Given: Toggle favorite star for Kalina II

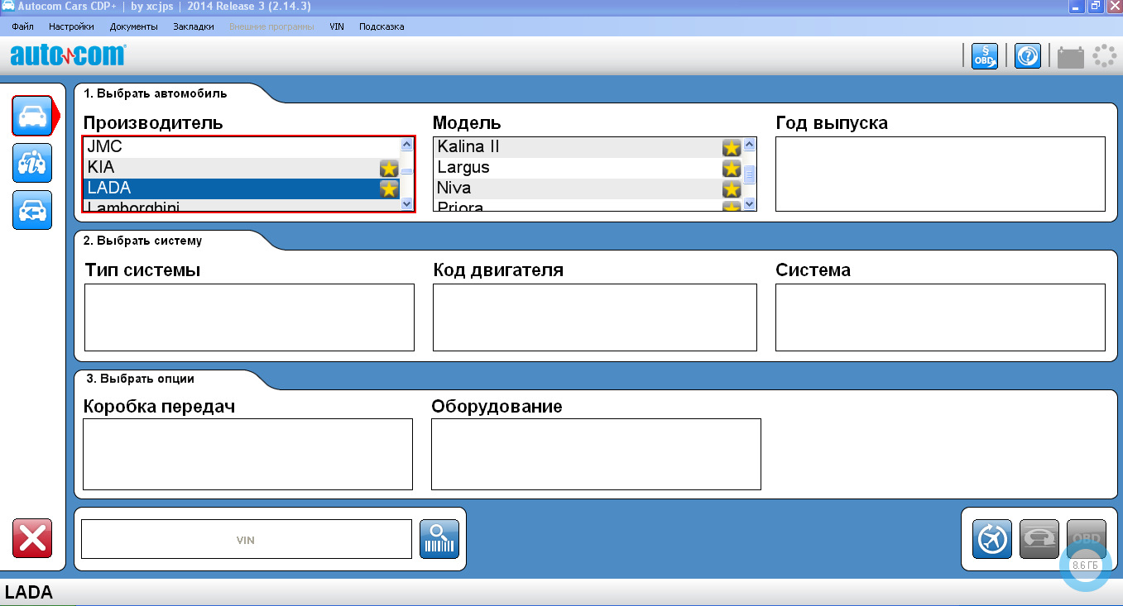Looking at the screenshot, I should 732,148.
